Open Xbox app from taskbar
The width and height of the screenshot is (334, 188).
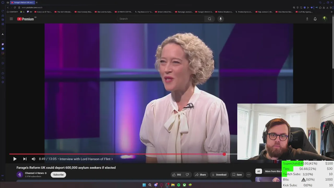point(184,185)
